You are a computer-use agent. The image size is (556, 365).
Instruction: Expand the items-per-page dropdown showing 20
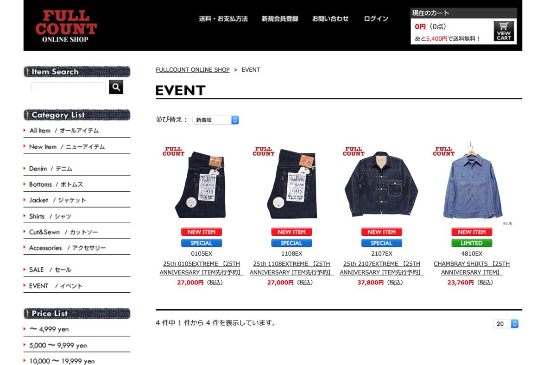505,324
